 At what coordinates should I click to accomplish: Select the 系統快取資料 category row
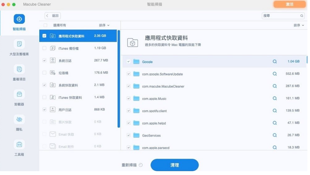pyautogui.click(x=78, y=85)
